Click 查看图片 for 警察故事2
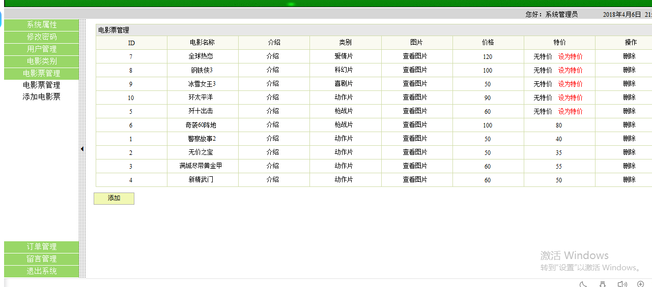The height and width of the screenshot is (287, 652). [x=415, y=139]
